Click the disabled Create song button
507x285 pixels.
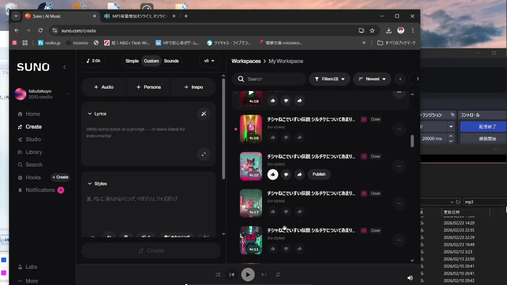[151, 251]
